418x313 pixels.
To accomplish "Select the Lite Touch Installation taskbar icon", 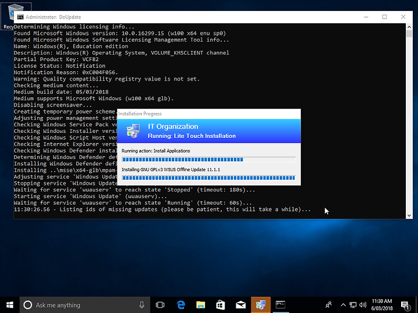I will point(261,305).
